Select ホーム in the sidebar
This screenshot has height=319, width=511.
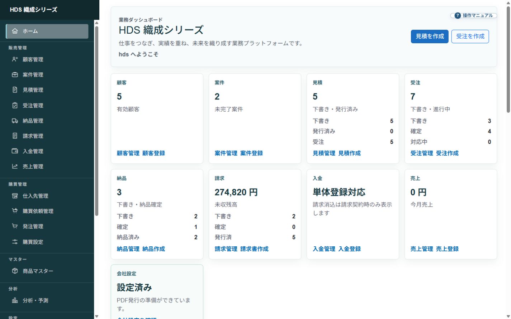pos(47,31)
